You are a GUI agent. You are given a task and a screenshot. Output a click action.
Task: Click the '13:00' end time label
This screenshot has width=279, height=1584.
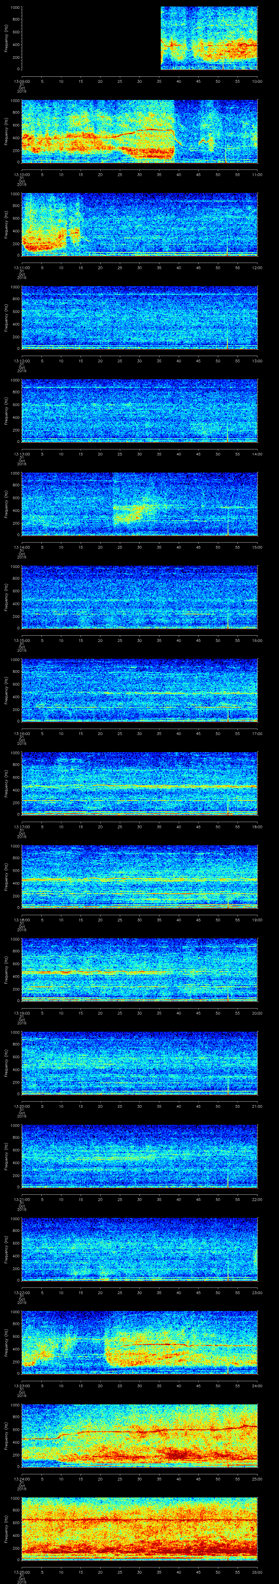coord(257,361)
